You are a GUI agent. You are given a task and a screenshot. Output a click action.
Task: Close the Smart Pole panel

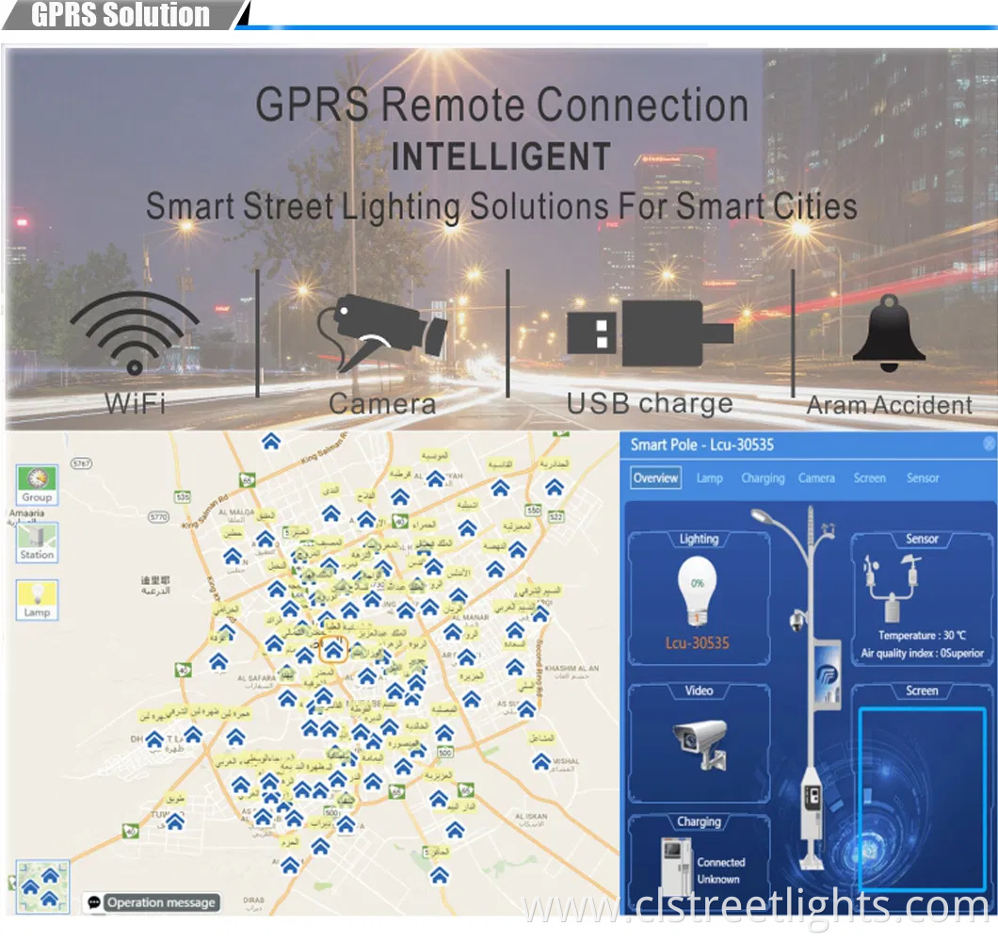click(989, 444)
